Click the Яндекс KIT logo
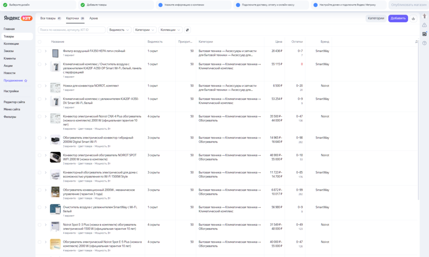 (18, 18)
